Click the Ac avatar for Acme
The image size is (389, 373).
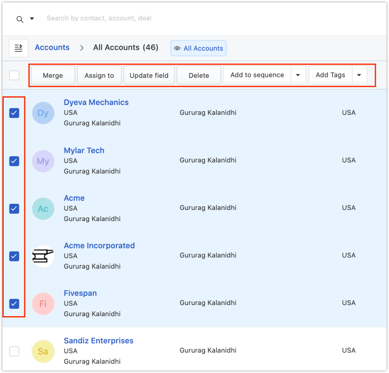[x=43, y=209]
